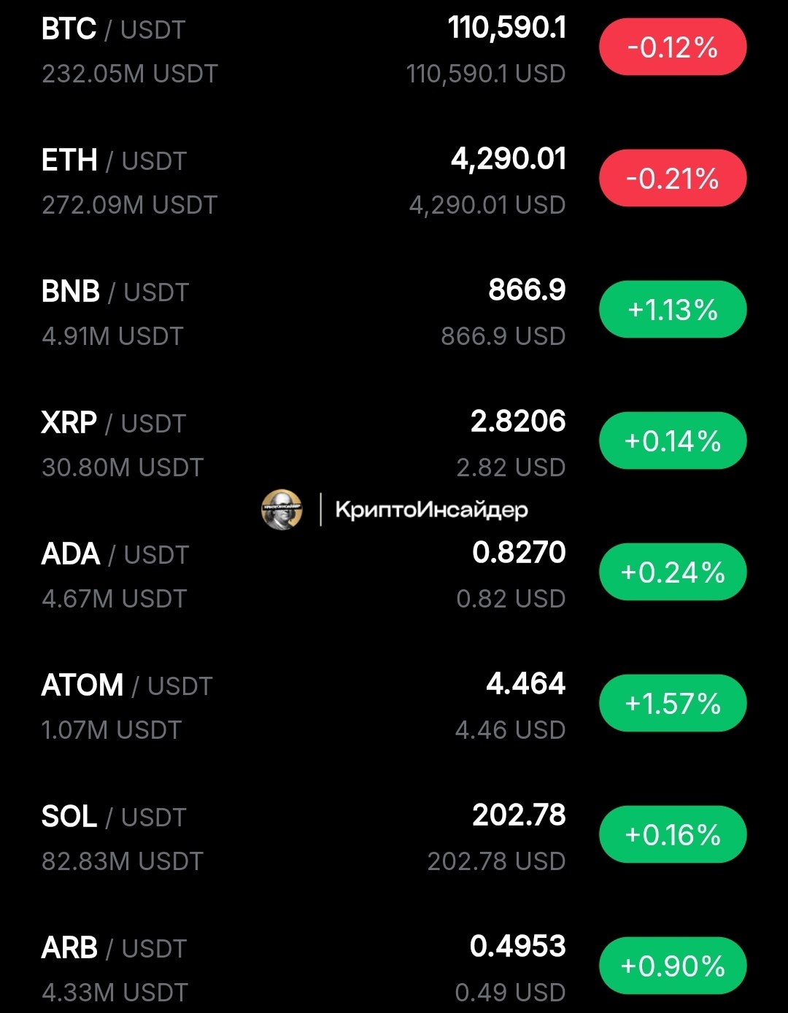788x1013 pixels.
Task: Click the +0.24% change badge
Action: (x=673, y=573)
